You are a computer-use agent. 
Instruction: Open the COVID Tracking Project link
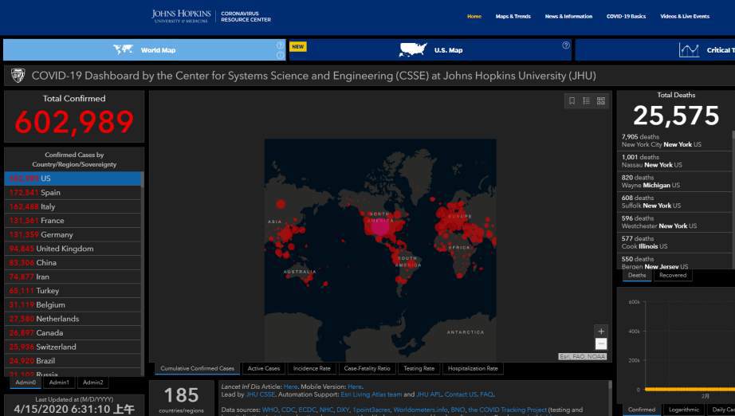[508, 410]
